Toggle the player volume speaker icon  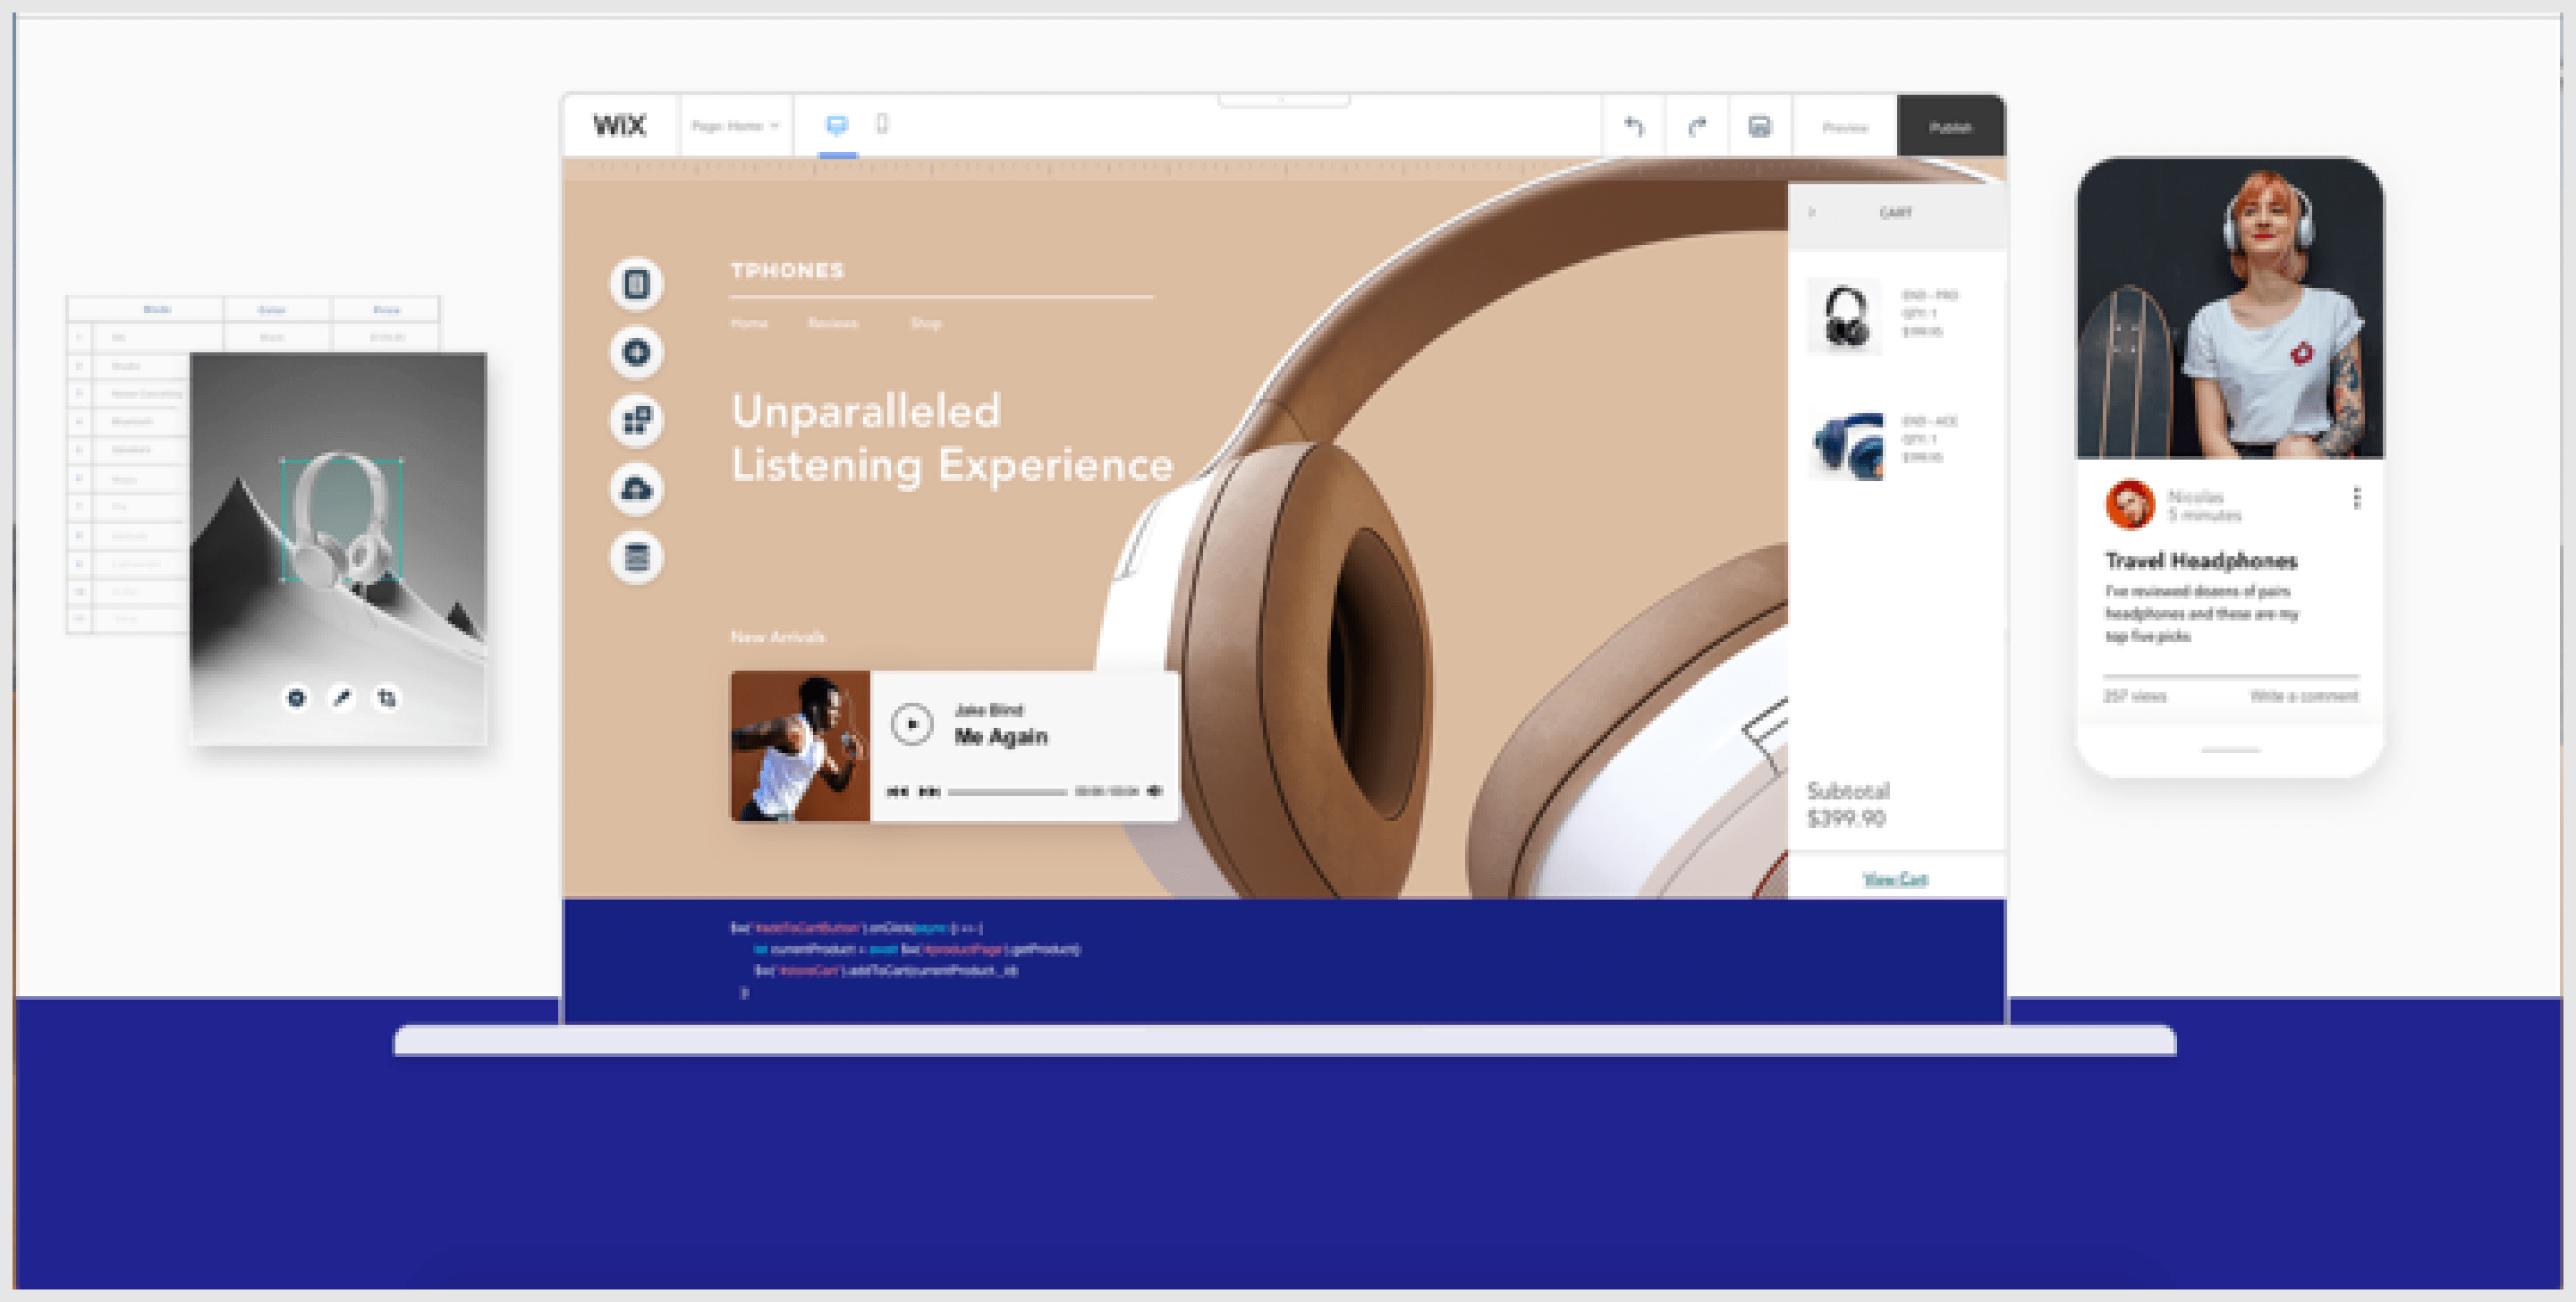coord(1155,791)
